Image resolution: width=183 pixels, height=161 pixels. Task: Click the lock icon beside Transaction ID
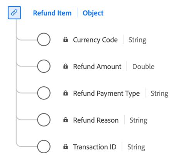66,147
